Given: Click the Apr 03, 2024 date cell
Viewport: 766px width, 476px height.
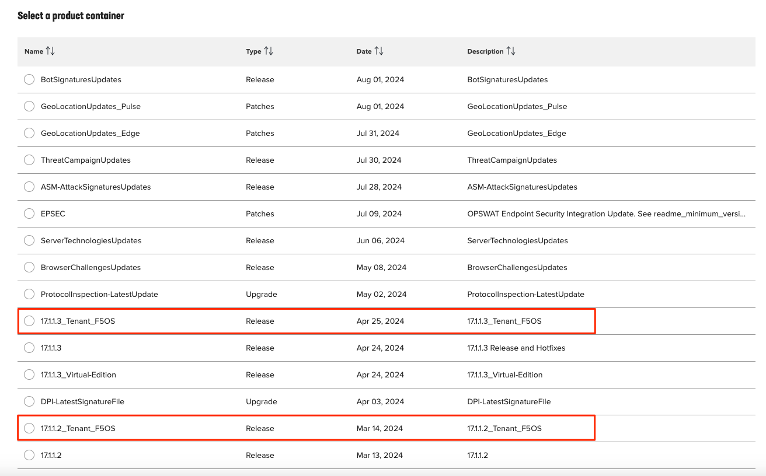Looking at the screenshot, I should coord(380,401).
